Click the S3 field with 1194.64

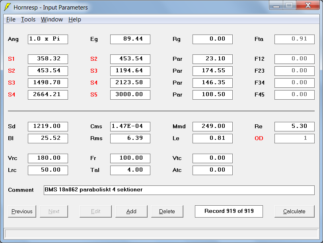coord(130,71)
